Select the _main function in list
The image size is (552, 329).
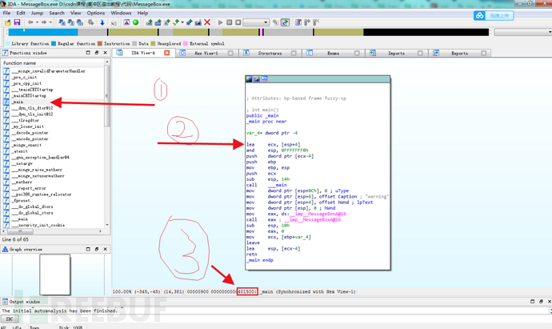coord(18,102)
